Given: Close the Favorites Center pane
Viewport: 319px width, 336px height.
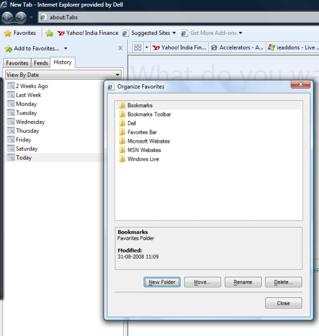Looking at the screenshot, I should click(120, 48).
